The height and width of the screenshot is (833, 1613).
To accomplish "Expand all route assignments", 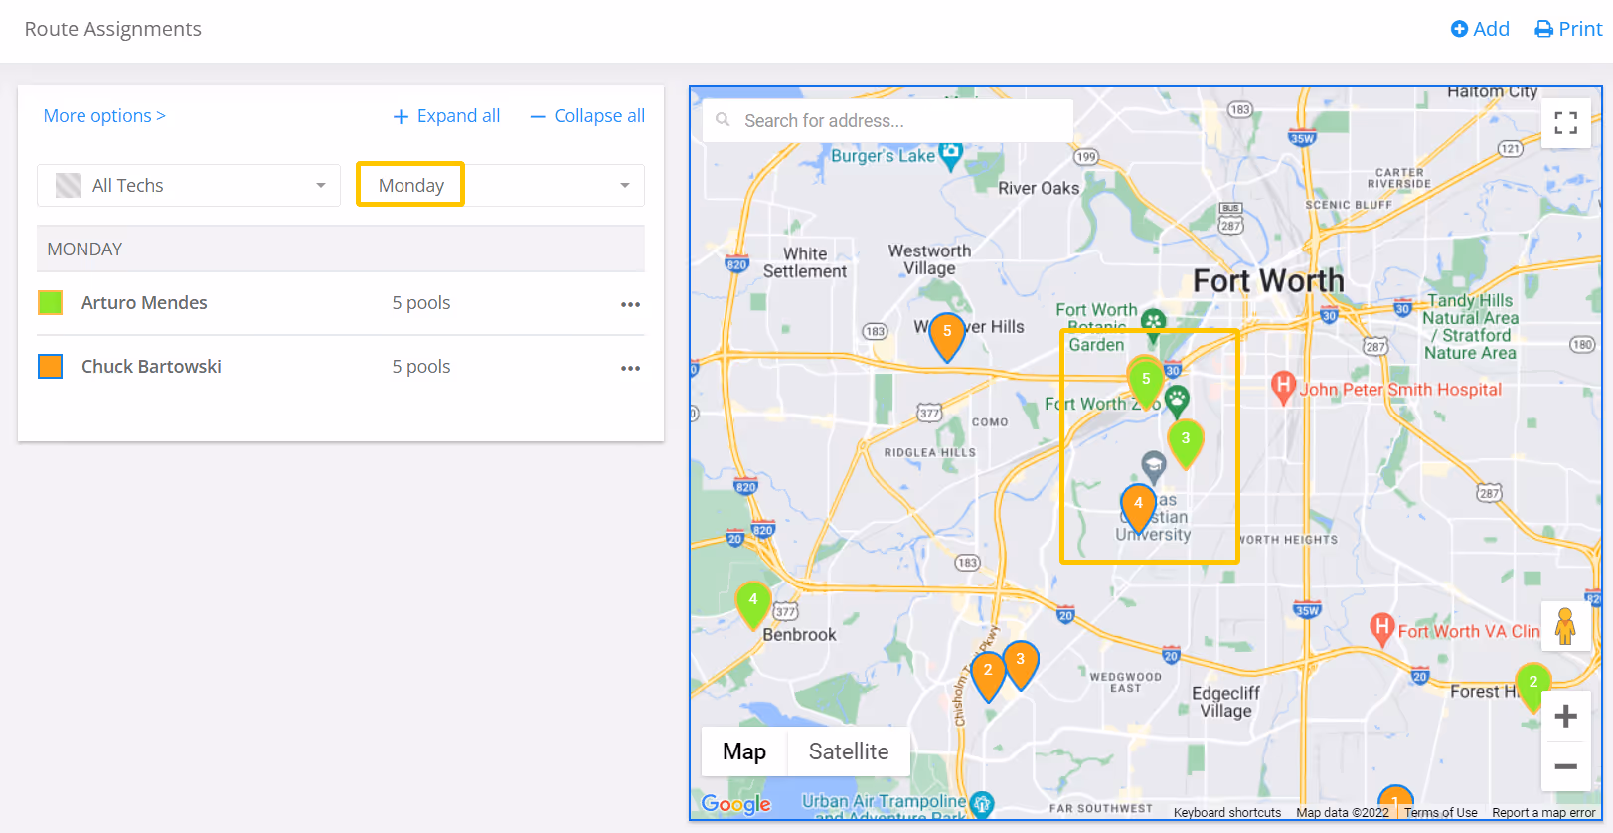I will point(446,116).
